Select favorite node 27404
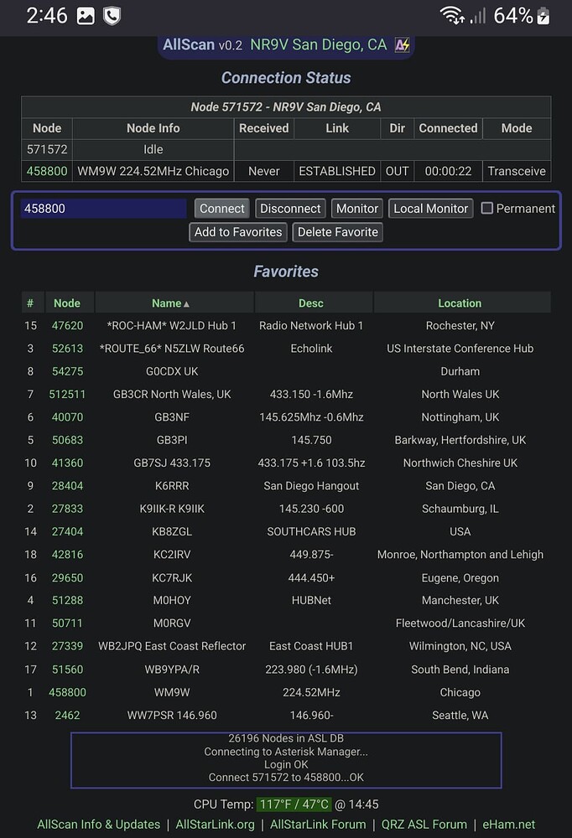 [x=67, y=532]
